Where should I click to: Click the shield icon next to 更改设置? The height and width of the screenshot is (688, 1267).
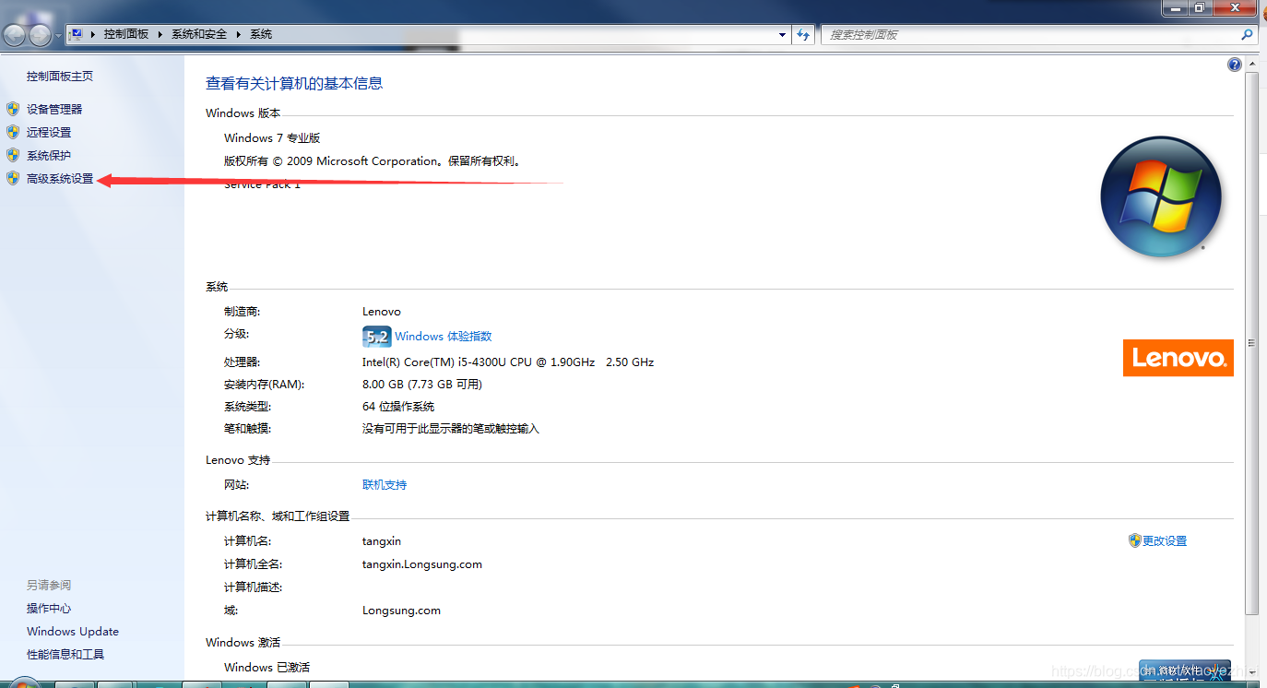coord(1135,540)
